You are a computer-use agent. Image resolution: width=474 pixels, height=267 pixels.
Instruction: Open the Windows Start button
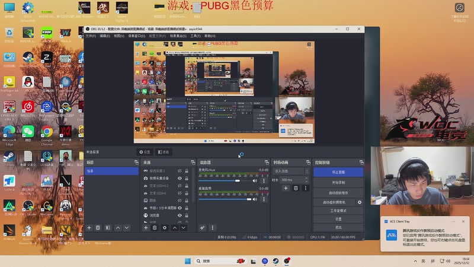click(x=188, y=261)
